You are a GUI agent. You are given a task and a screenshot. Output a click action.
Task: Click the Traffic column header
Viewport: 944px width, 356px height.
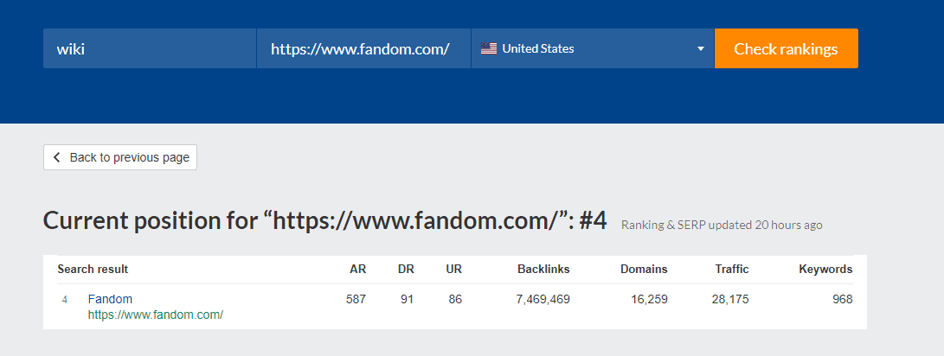point(732,270)
